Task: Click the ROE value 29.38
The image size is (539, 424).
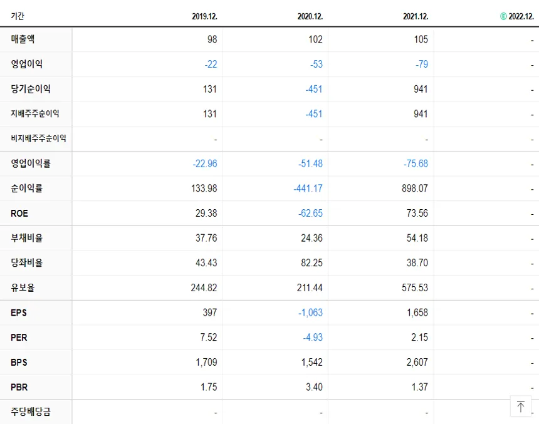Action: (206, 214)
